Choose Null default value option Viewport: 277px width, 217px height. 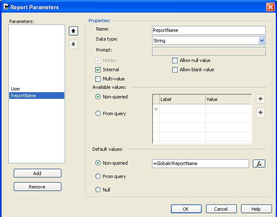98,190
